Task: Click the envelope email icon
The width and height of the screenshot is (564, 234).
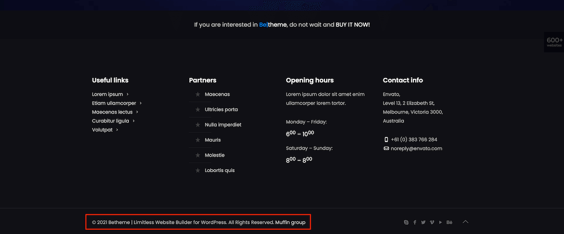Action: click(386, 149)
